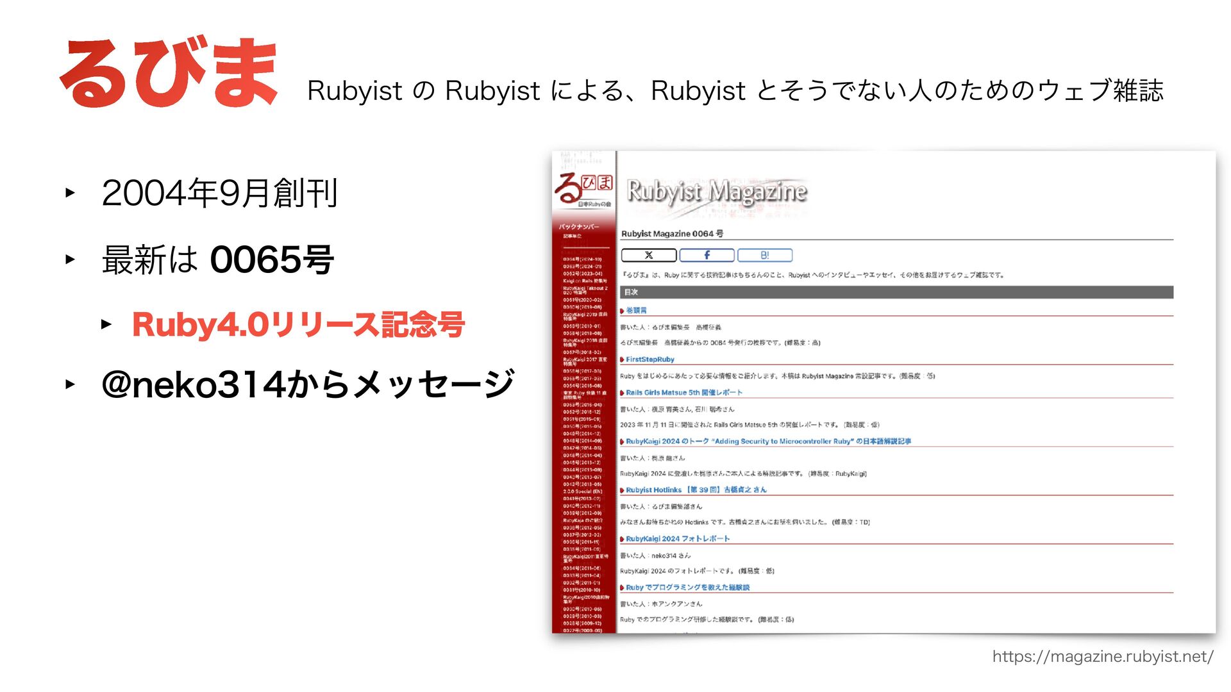Open RubyKaigi 2024 フォトレポート link
The width and height of the screenshot is (1231, 692).
677,539
